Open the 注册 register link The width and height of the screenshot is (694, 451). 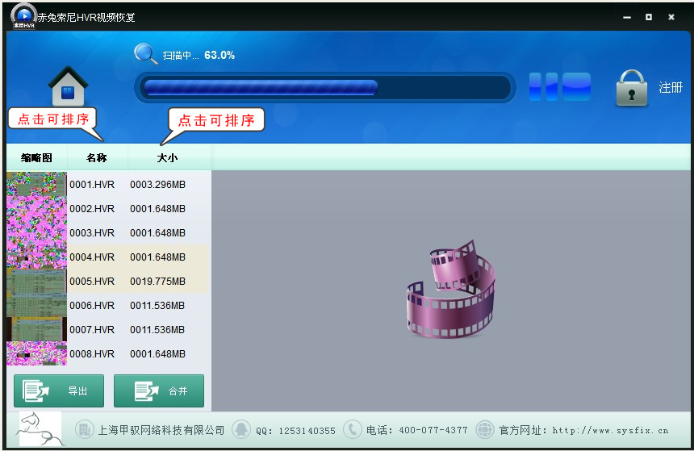click(670, 87)
